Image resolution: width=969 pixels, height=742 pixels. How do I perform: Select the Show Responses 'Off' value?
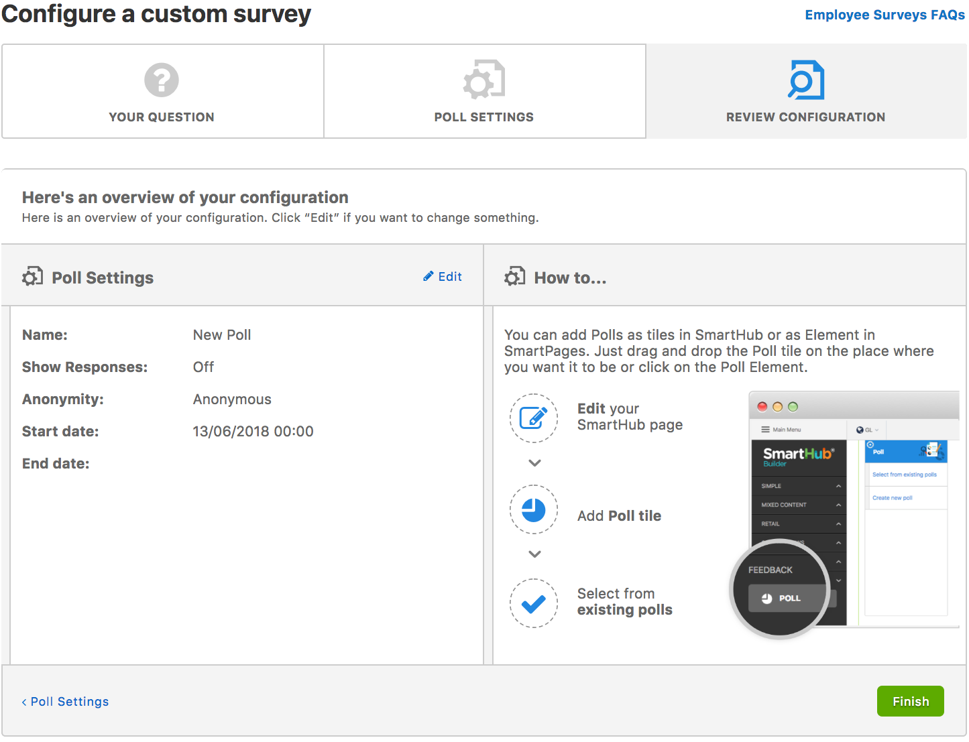point(203,367)
